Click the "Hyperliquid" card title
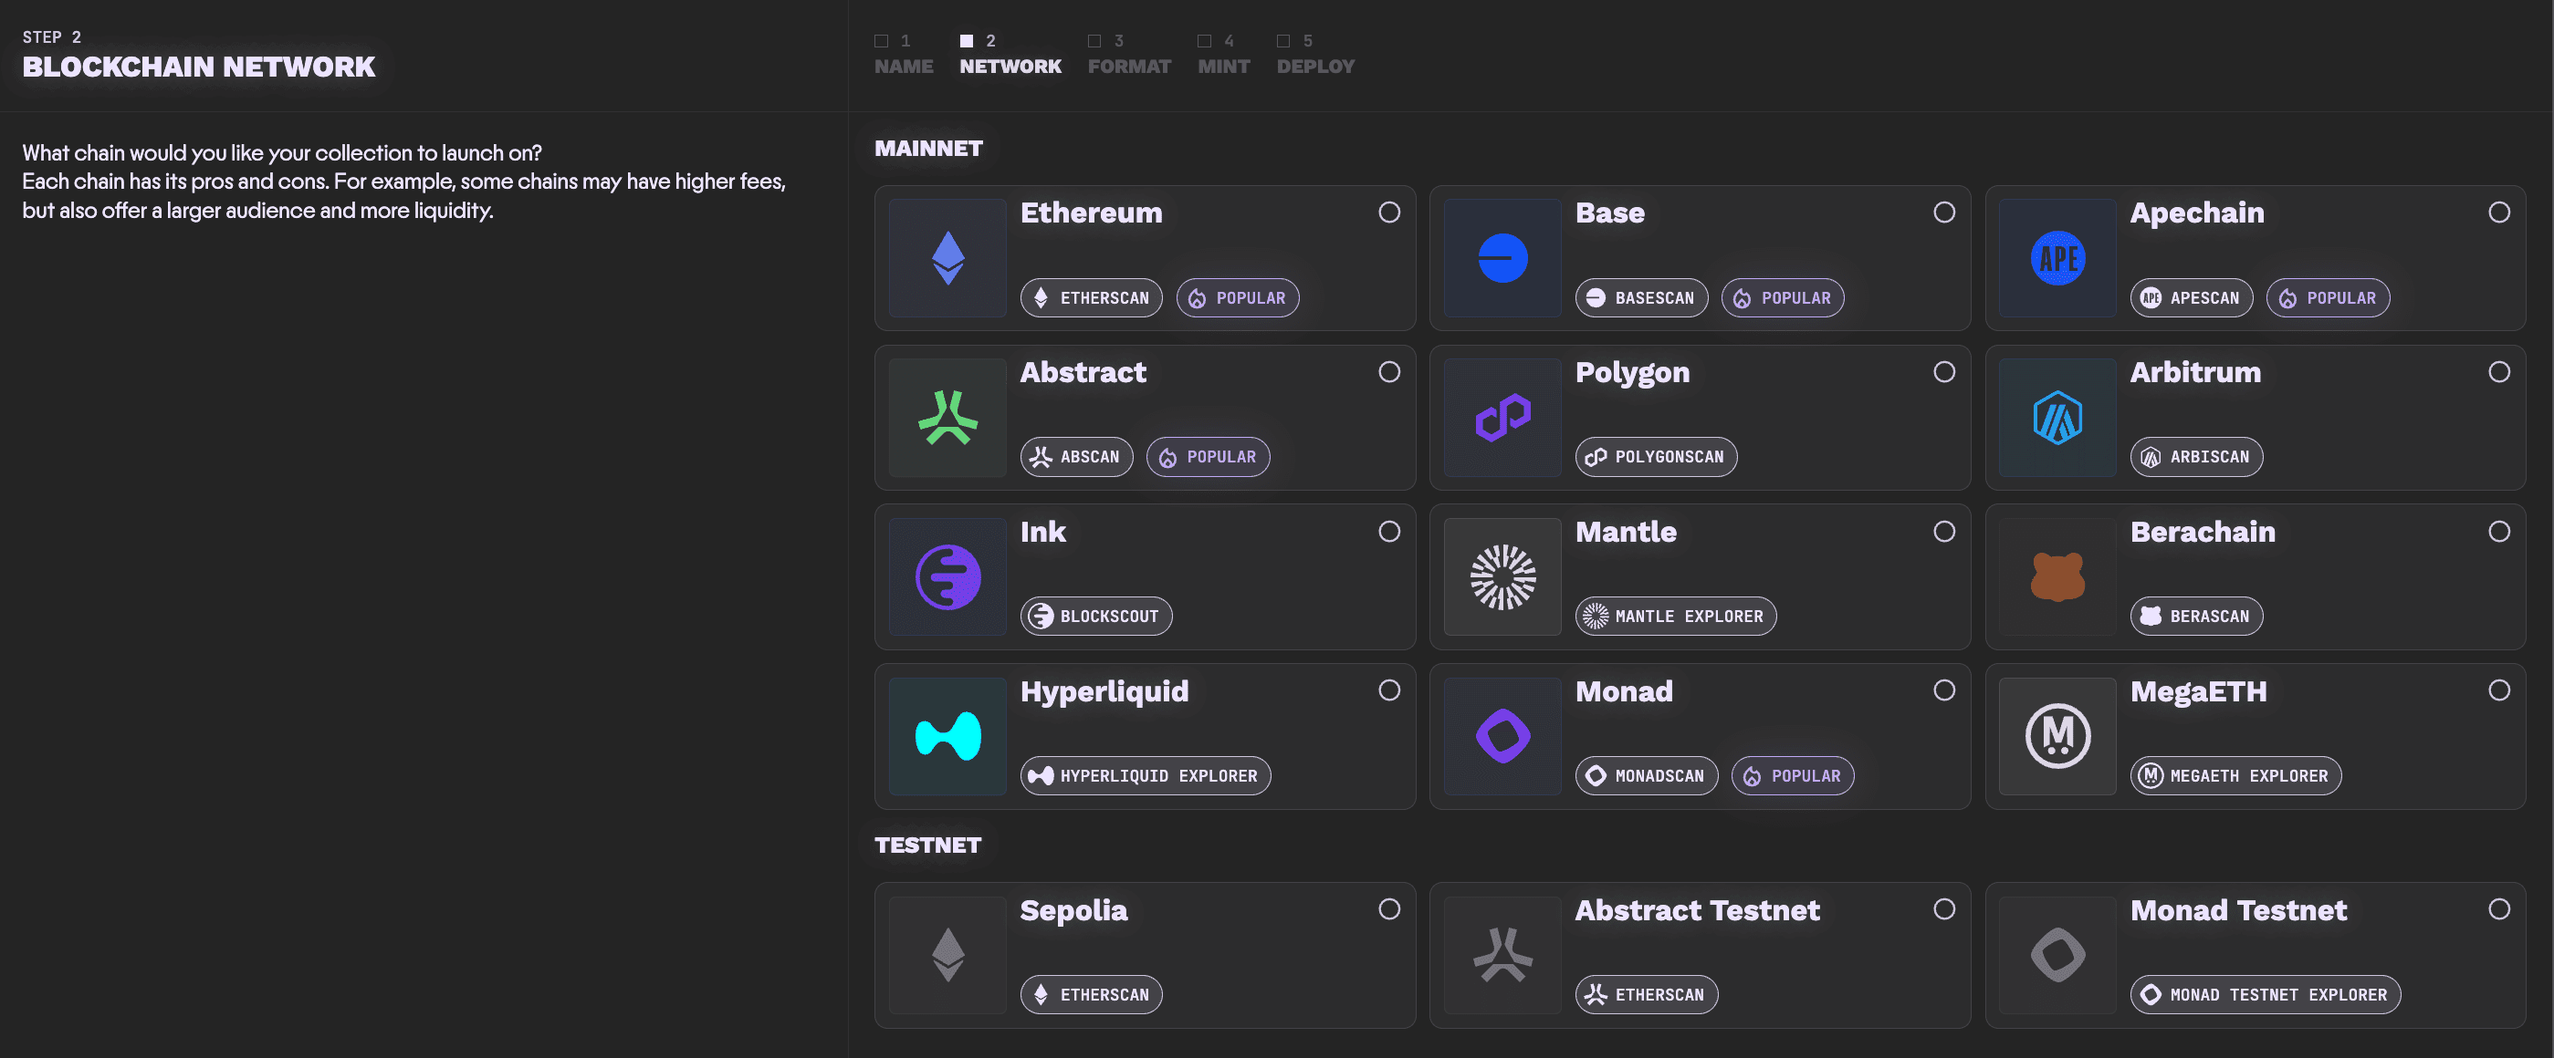The height and width of the screenshot is (1058, 2554). [x=1104, y=691]
